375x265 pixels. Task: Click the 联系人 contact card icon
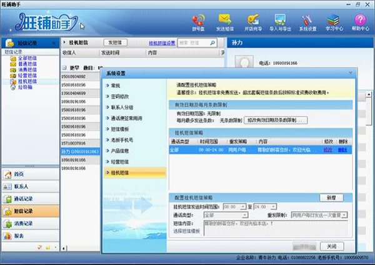pos(7,187)
